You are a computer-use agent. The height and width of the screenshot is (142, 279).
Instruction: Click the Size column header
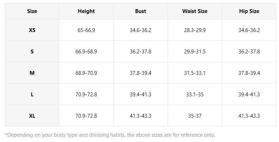(x=32, y=11)
